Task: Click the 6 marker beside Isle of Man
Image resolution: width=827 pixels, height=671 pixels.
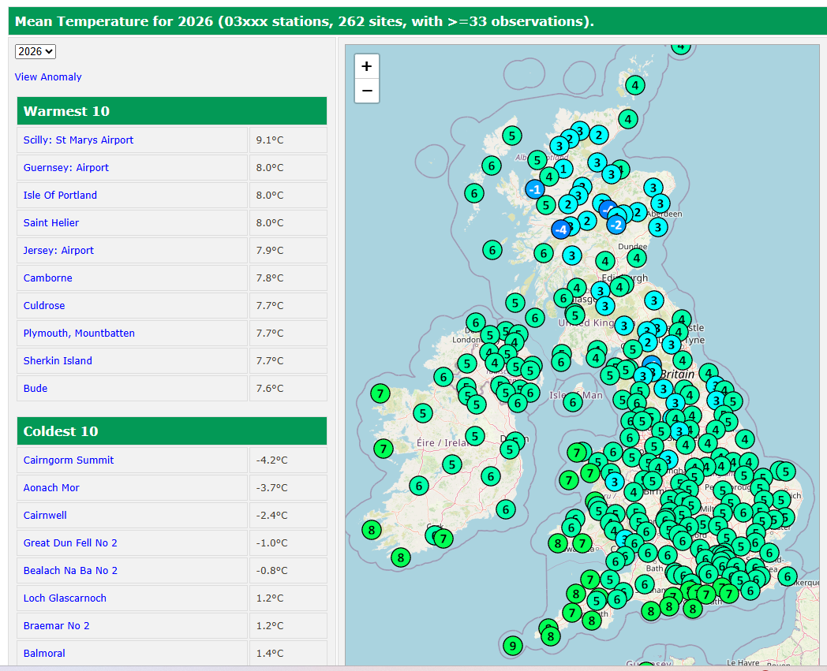Action: (573, 401)
